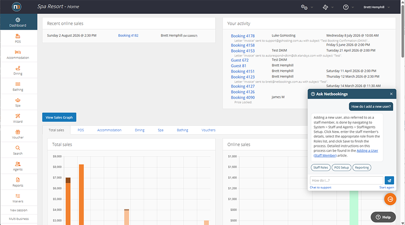Click the Netbookings logo icon
Screen dimensions: 405x225
tap(17, 7)
